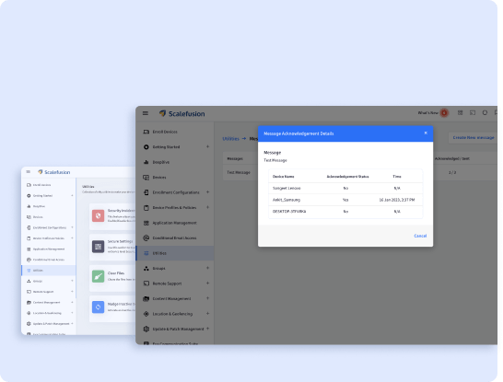Click the blue Merge Inactive sync icon
The height and width of the screenshot is (382, 503).
click(99, 307)
